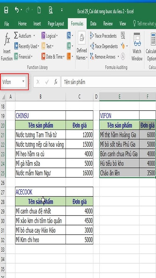Undo the last action

pyautogui.click(x=17, y=10)
